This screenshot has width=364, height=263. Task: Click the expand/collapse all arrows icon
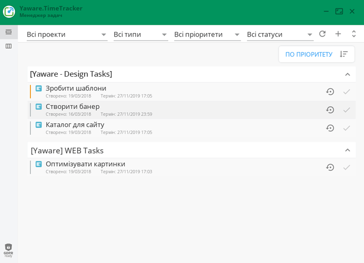point(354,34)
